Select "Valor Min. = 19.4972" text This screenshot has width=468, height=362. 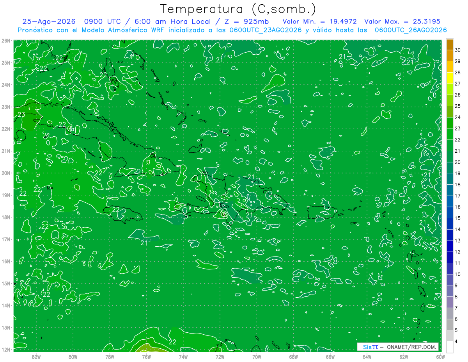click(x=319, y=22)
